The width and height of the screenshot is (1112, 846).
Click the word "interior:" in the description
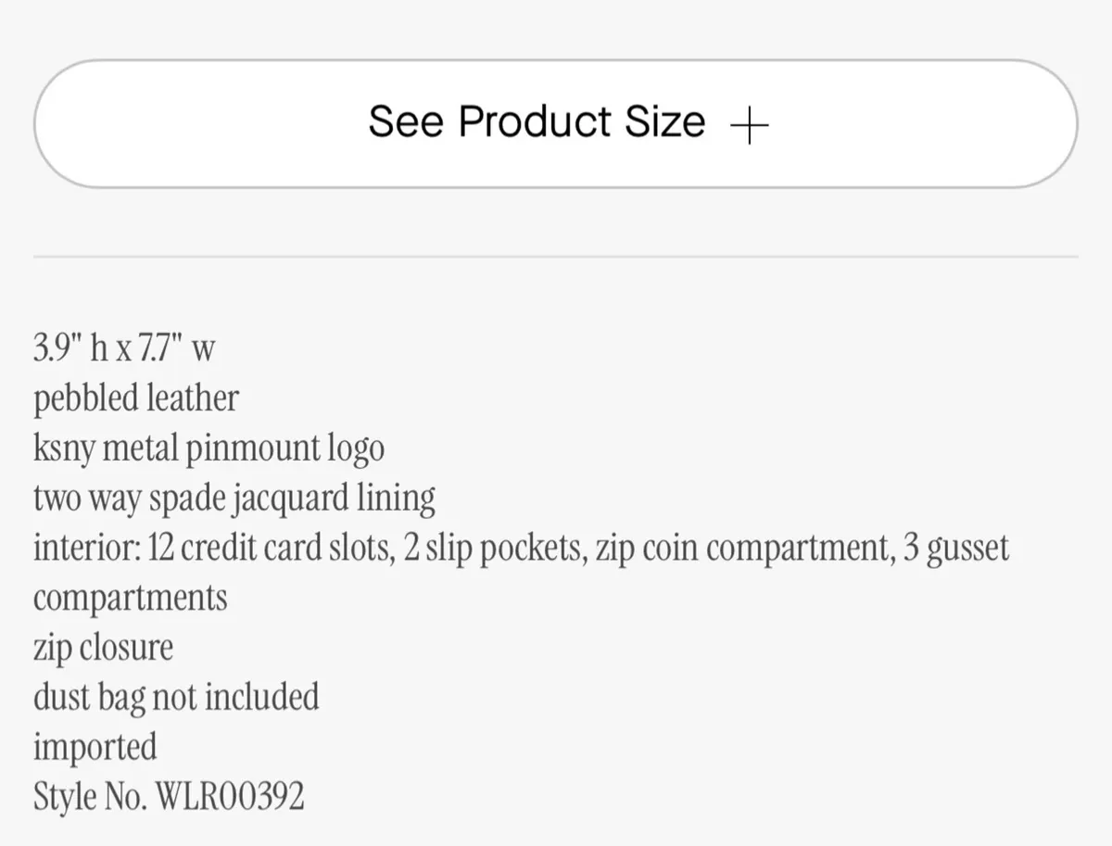pos(85,548)
